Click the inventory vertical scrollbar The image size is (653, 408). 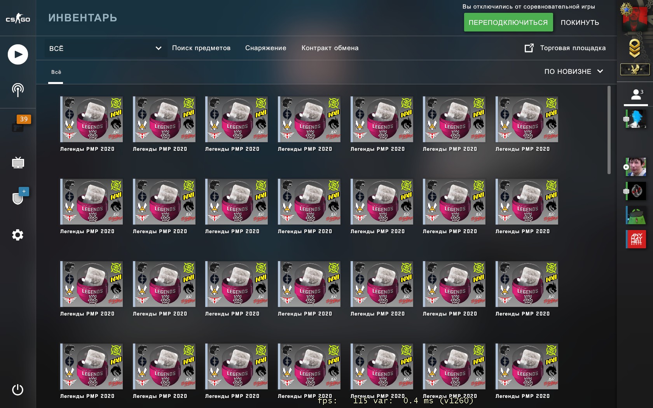[x=609, y=130]
